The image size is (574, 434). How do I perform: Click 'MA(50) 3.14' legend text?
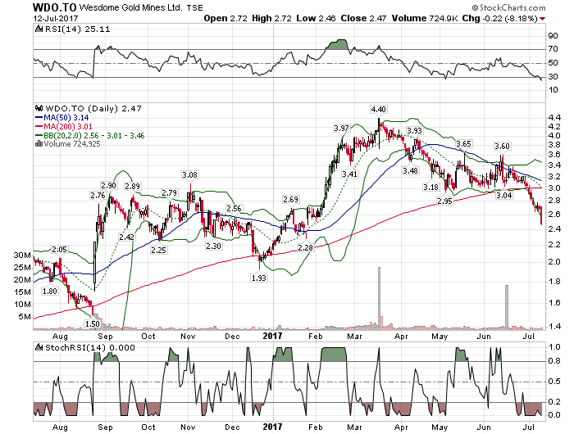pyautogui.click(x=66, y=118)
